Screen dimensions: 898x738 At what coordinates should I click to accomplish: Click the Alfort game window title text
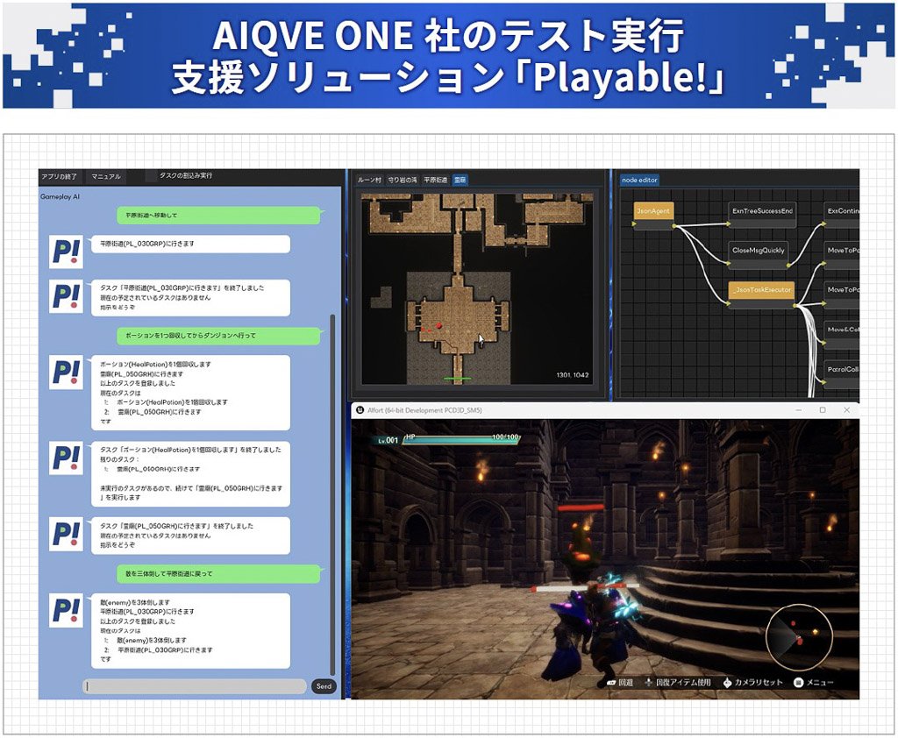point(424,410)
